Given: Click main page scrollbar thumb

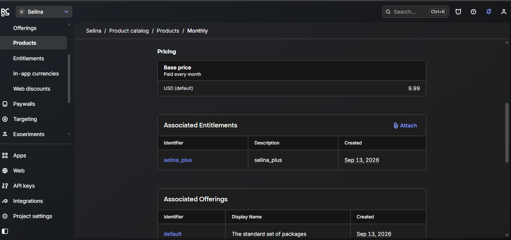Looking at the screenshot, I should (x=507, y=133).
